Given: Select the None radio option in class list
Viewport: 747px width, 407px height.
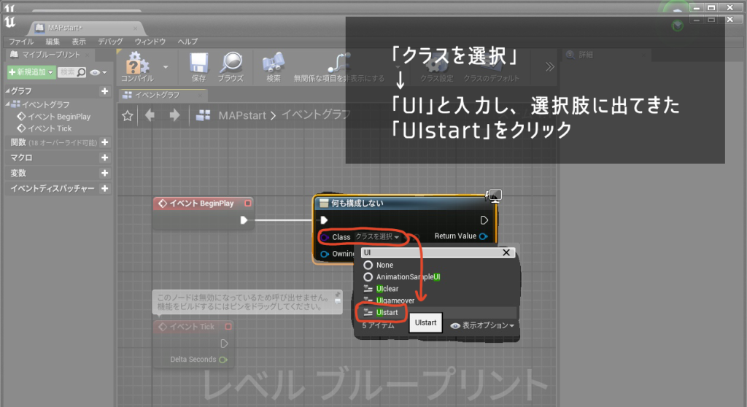Looking at the screenshot, I should coord(368,265).
